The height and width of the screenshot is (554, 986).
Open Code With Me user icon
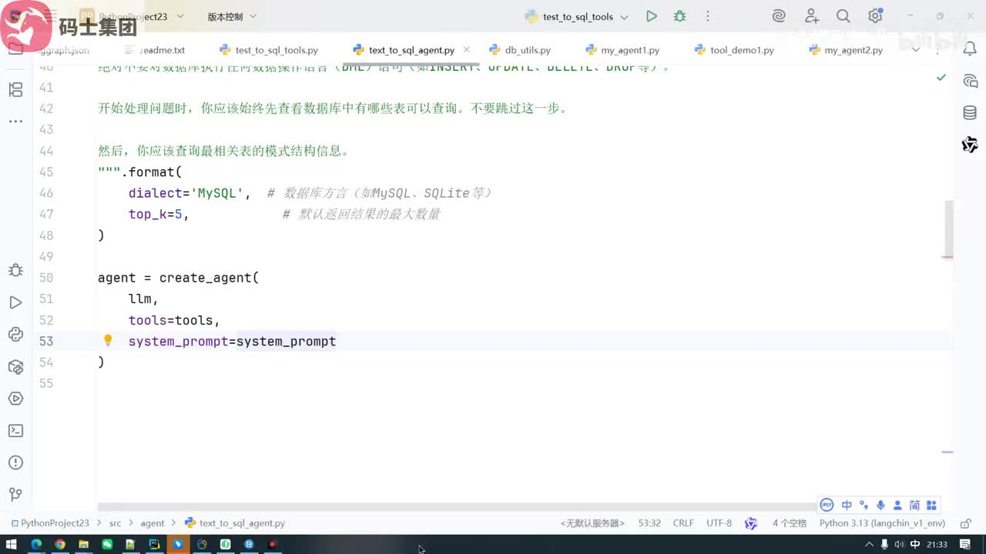click(812, 16)
